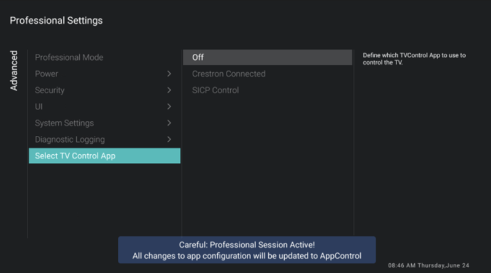Click the chevron arrow next to Power
Viewport: 491px width, 273px height.
[x=169, y=74]
